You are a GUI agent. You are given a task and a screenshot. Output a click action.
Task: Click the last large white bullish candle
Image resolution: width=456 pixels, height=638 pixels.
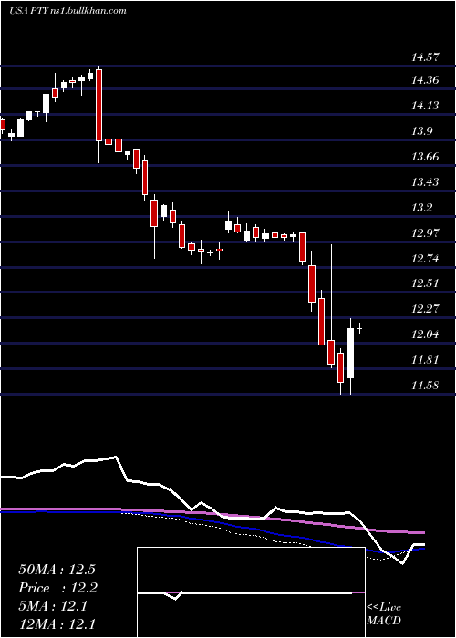(350, 354)
